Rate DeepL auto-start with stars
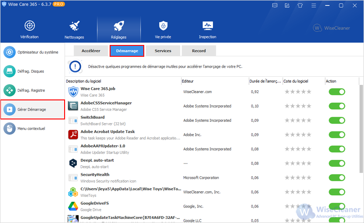 coord(298,164)
